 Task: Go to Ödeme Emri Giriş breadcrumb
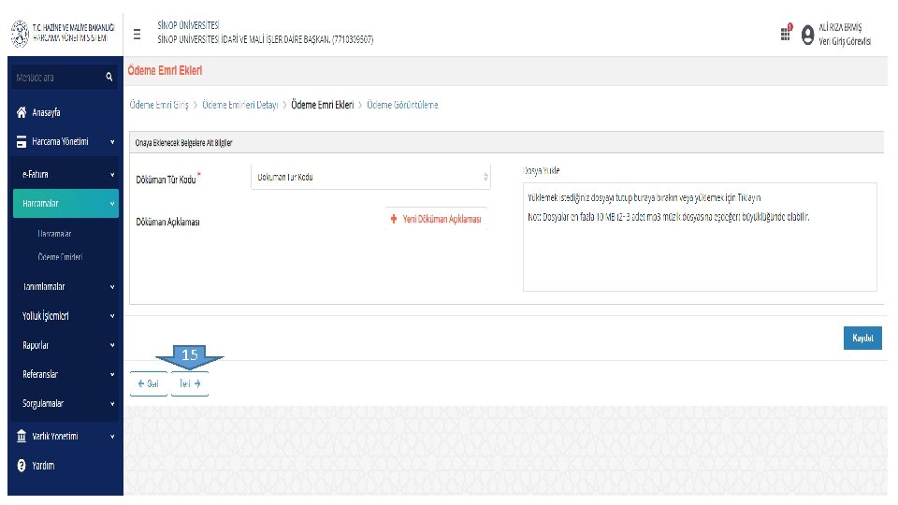(x=159, y=105)
